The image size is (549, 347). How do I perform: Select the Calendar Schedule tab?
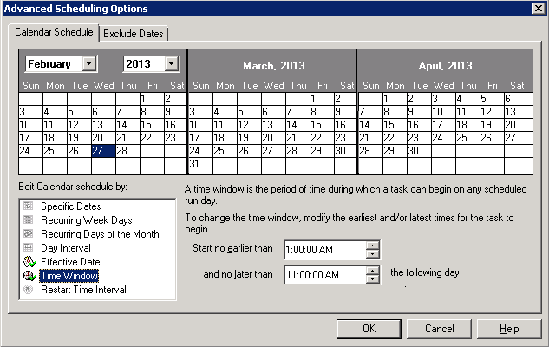pos(55,33)
